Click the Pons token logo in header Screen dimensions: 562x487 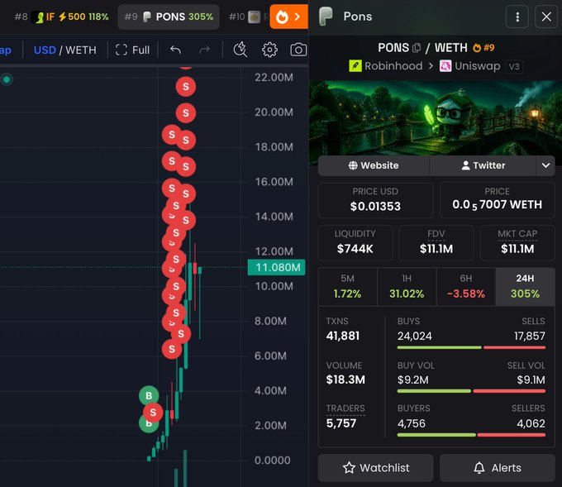326,17
